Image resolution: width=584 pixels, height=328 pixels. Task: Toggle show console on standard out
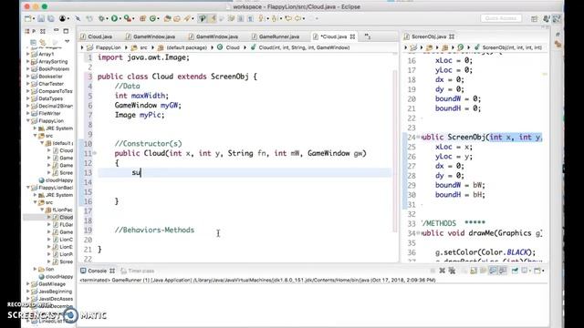(493, 271)
